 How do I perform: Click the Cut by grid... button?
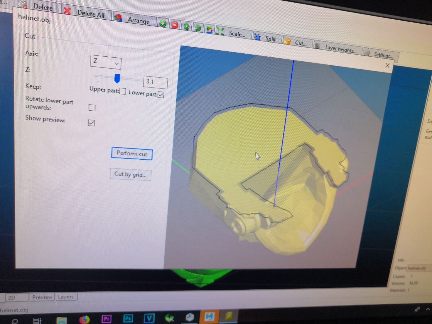click(130, 174)
